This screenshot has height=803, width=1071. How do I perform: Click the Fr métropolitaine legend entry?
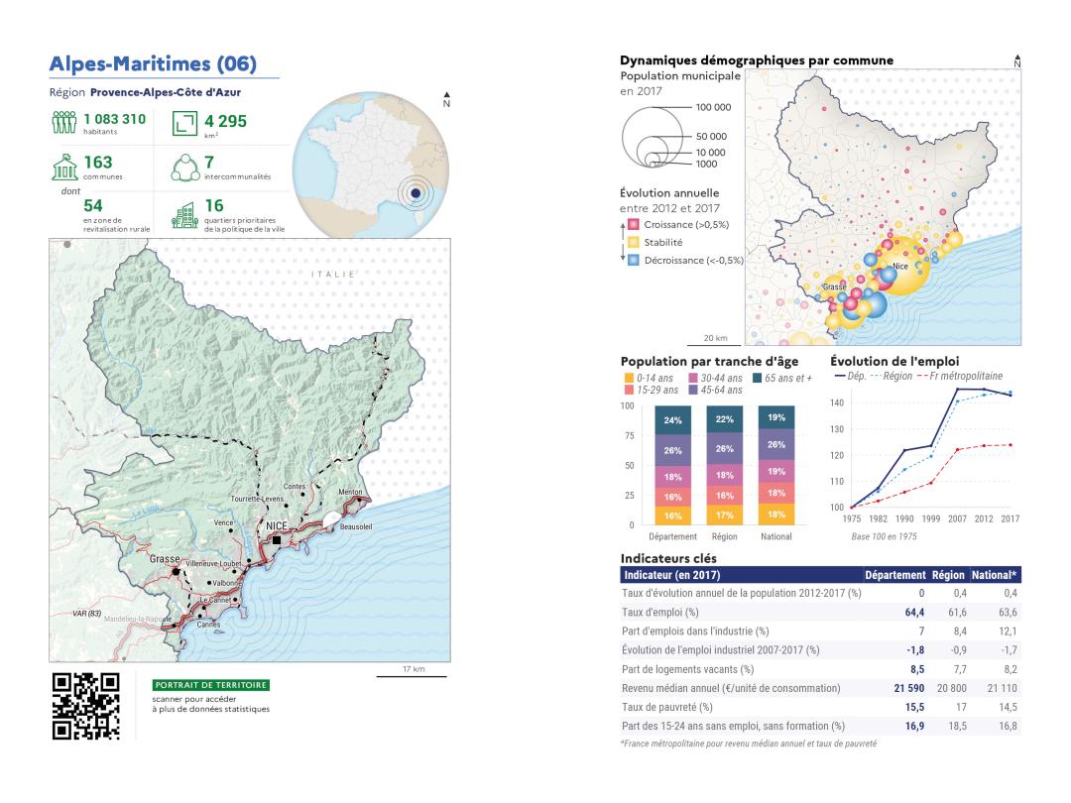point(960,377)
